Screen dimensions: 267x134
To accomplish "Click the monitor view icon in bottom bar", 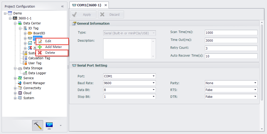I will click(49, 126).
